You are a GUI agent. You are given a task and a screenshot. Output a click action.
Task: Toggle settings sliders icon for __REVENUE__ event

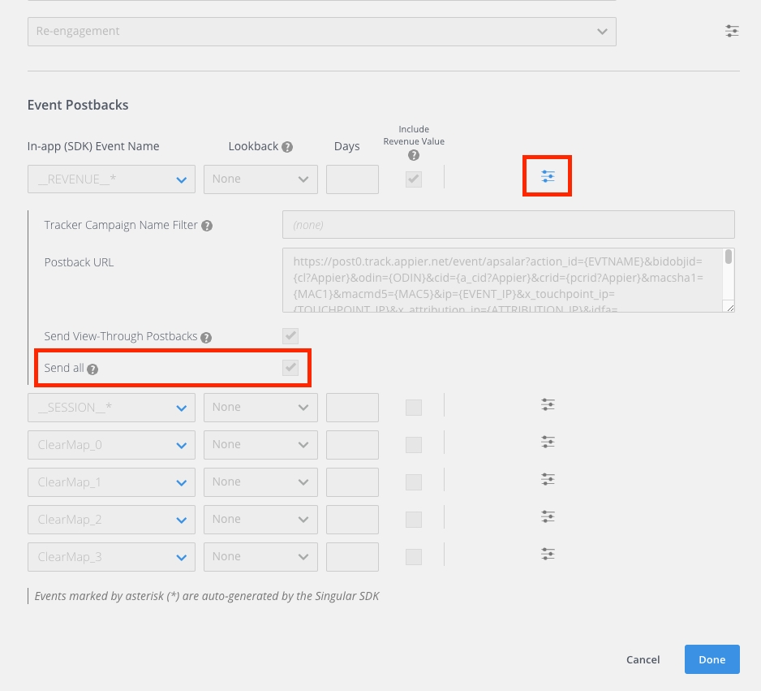click(x=548, y=176)
